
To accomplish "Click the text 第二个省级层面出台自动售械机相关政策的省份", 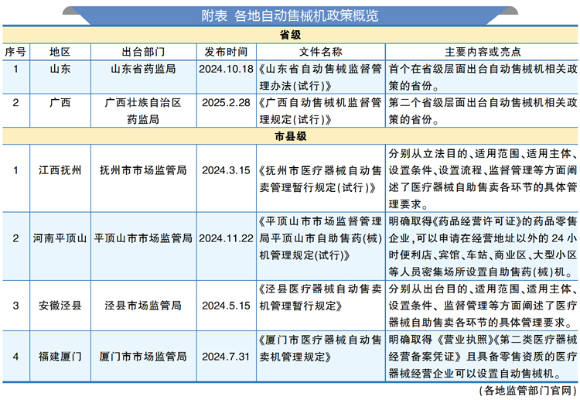I will click(483, 111).
